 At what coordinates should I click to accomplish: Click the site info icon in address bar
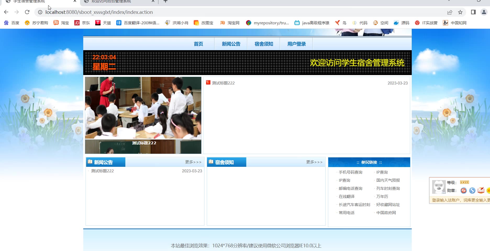(40, 12)
